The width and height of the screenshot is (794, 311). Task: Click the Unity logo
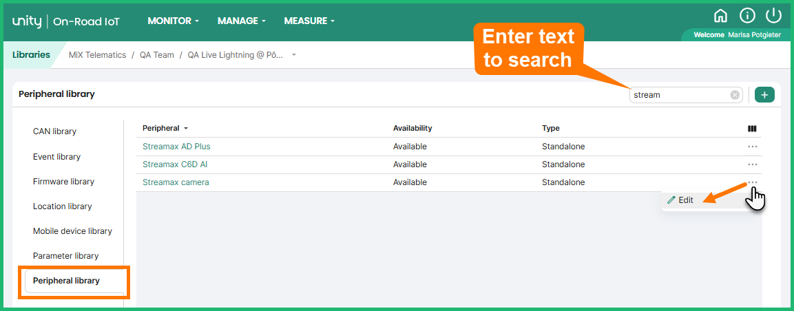[x=28, y=21]
